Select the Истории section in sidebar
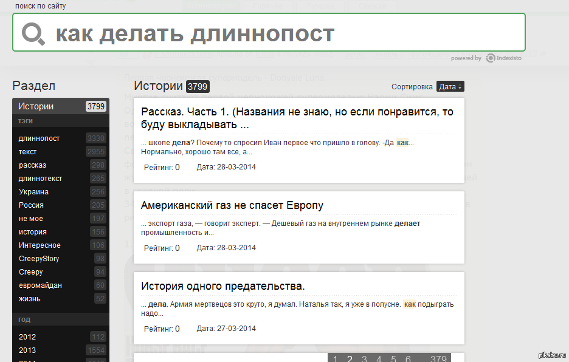Screen dimensions: 569x362 coord(36,106)
